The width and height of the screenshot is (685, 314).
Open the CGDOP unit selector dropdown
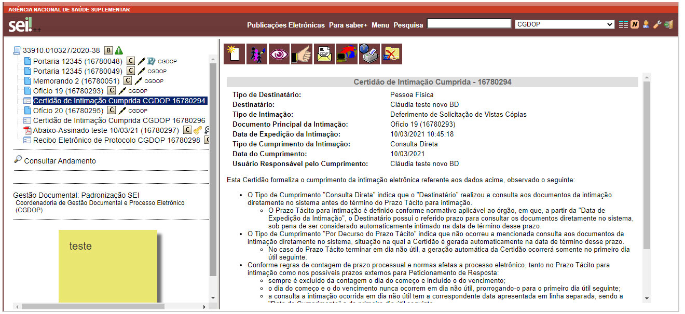click(x=565, y=23)
